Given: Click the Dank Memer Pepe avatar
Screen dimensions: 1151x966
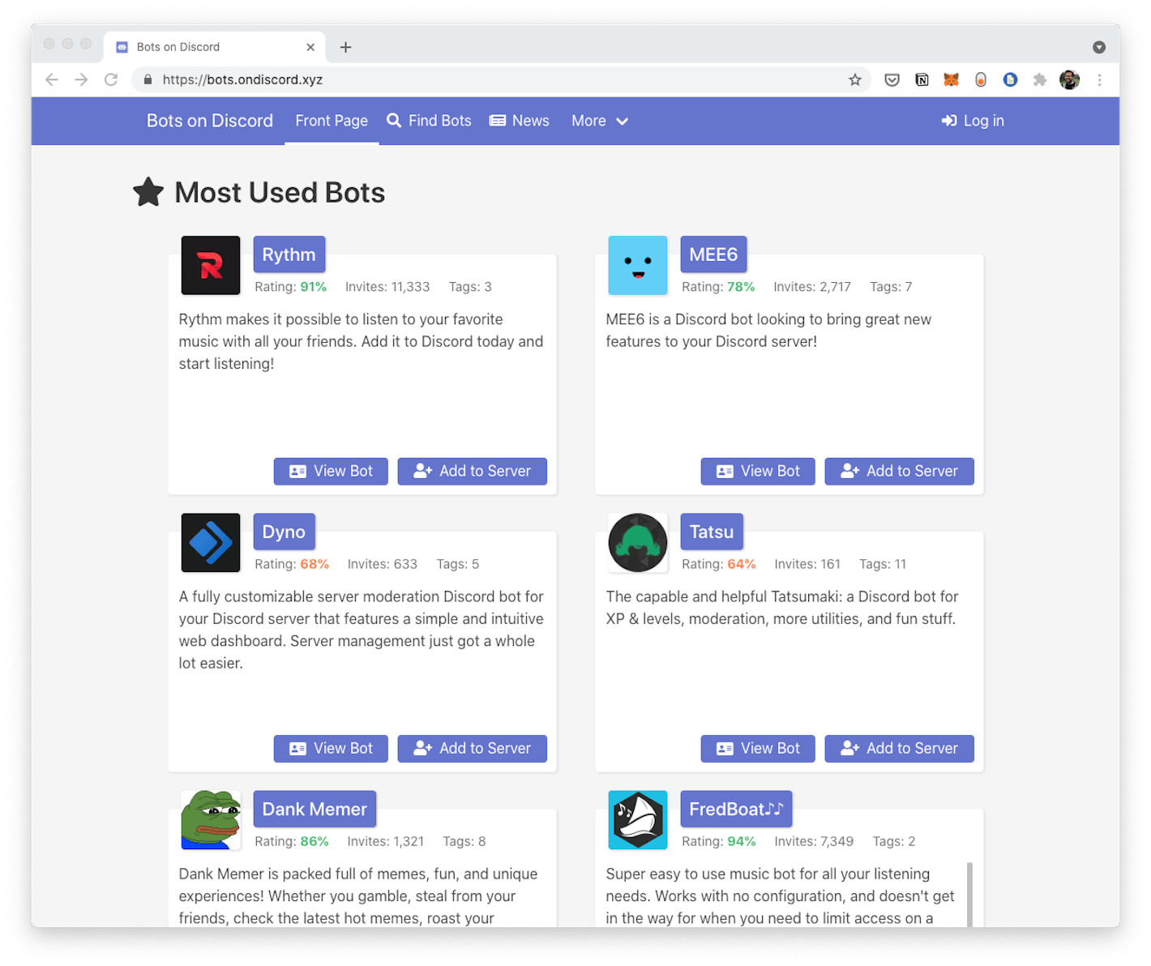Looking at the screenshot, I should click(210, 820).
